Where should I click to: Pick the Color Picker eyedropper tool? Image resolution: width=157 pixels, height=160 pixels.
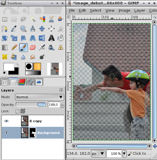[14, 29]
